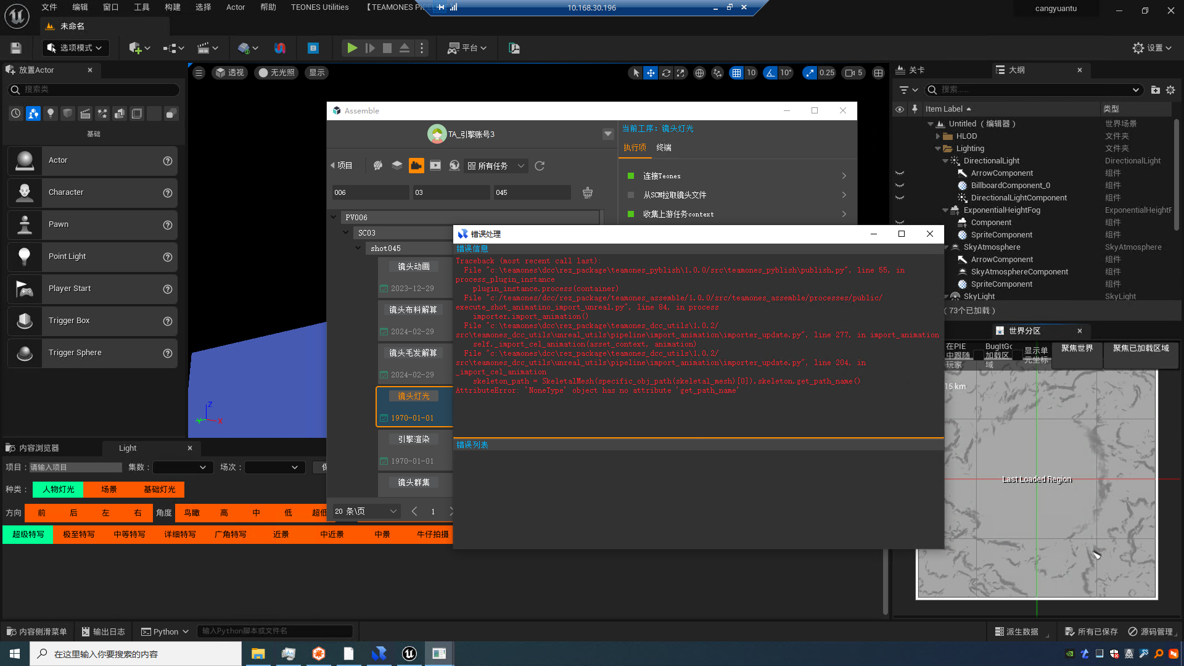
Task: Select the translate (move) tool in viewport
Action: pyautogui.click(x=651, y=73)
